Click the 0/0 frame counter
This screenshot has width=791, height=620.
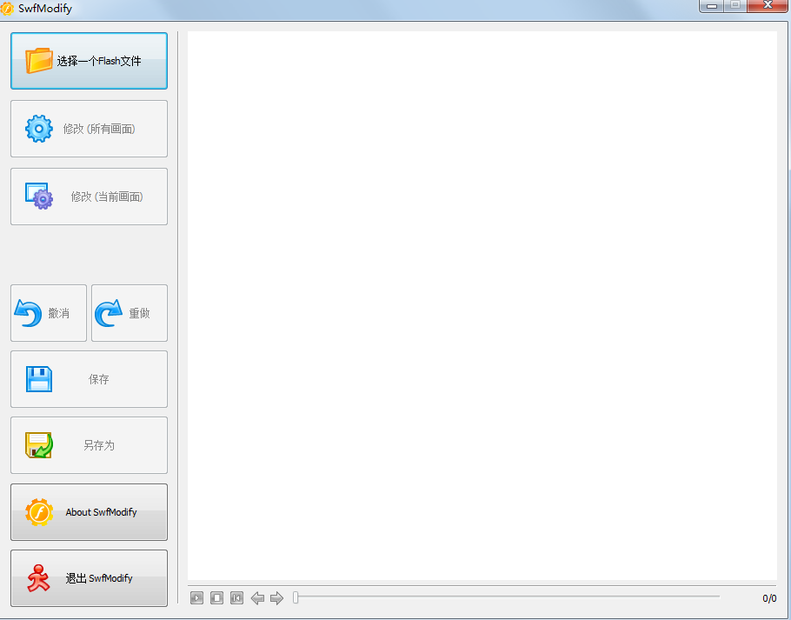click(768, 597)
